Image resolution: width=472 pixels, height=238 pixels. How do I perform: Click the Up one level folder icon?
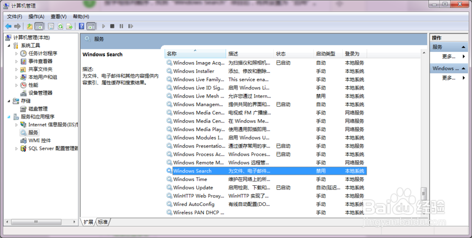coord(29,26)
